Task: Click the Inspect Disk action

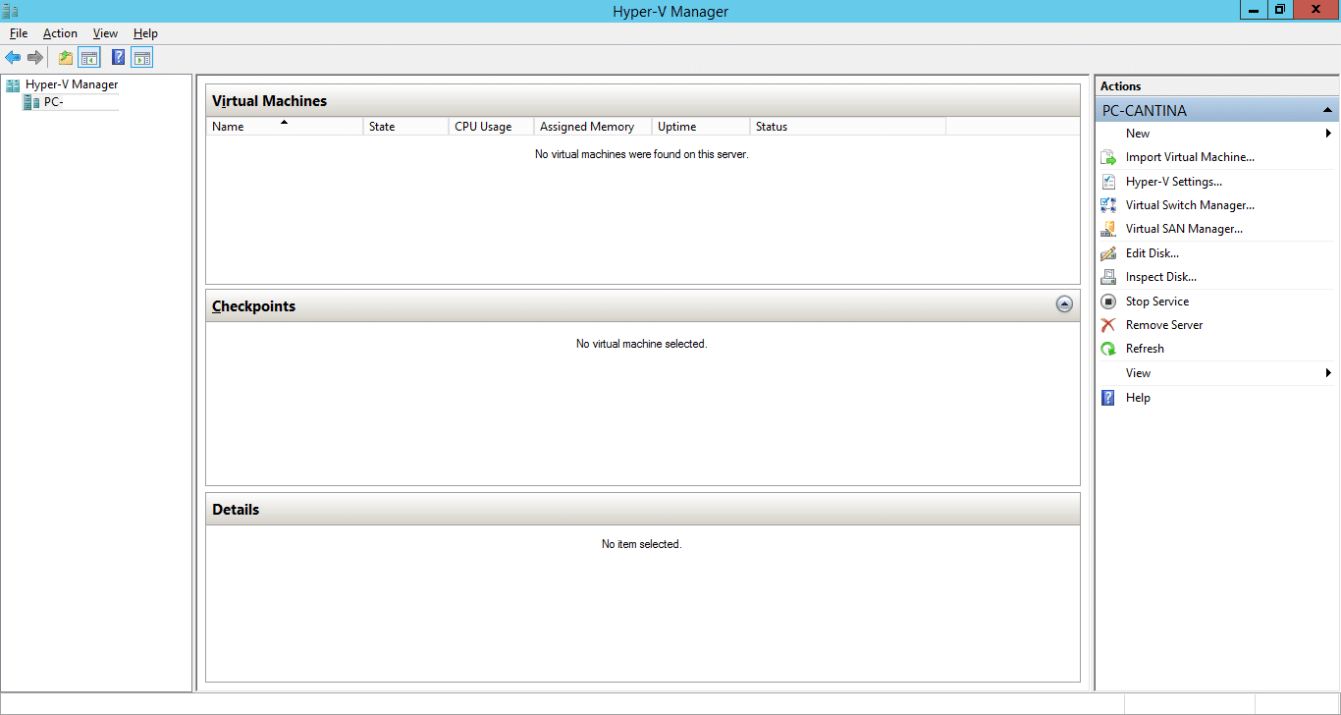Action: (x=1161, y=277)
